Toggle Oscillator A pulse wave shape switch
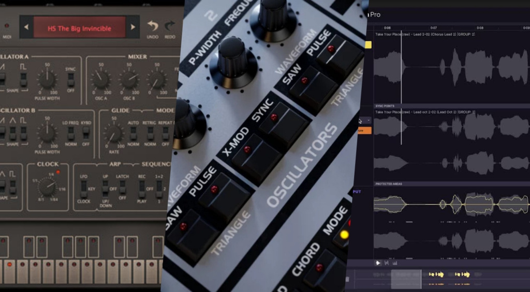Viewport: 530px width, 292px height. (23, 80)
